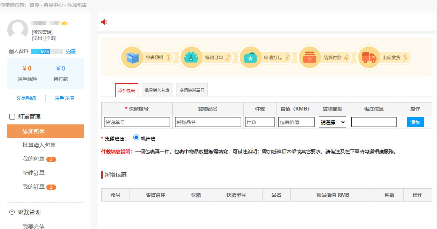Click the delivery truck icon for 出库发货
Viewport: 437px width, 229px height.
pyautogui.click(x=369, y=57)
